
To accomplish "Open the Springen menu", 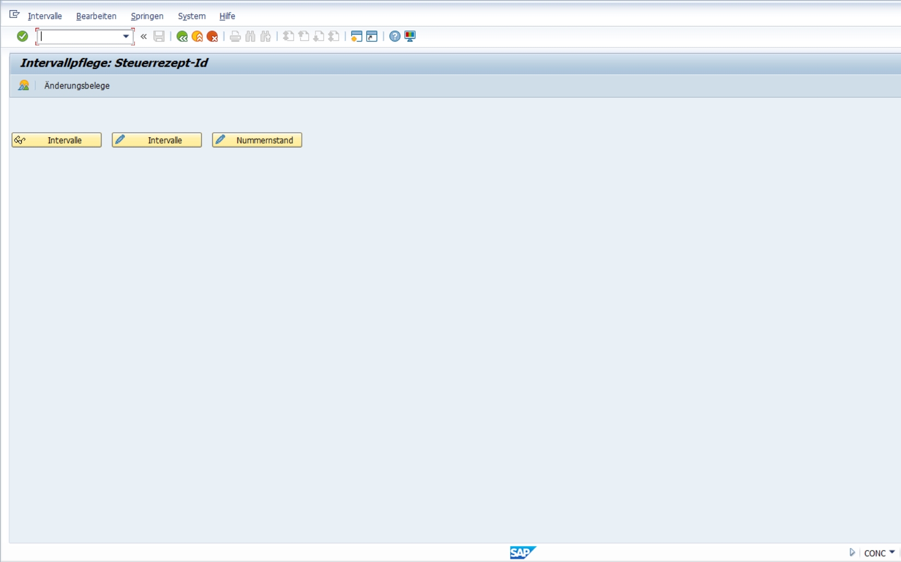I will tap(147, 16).
